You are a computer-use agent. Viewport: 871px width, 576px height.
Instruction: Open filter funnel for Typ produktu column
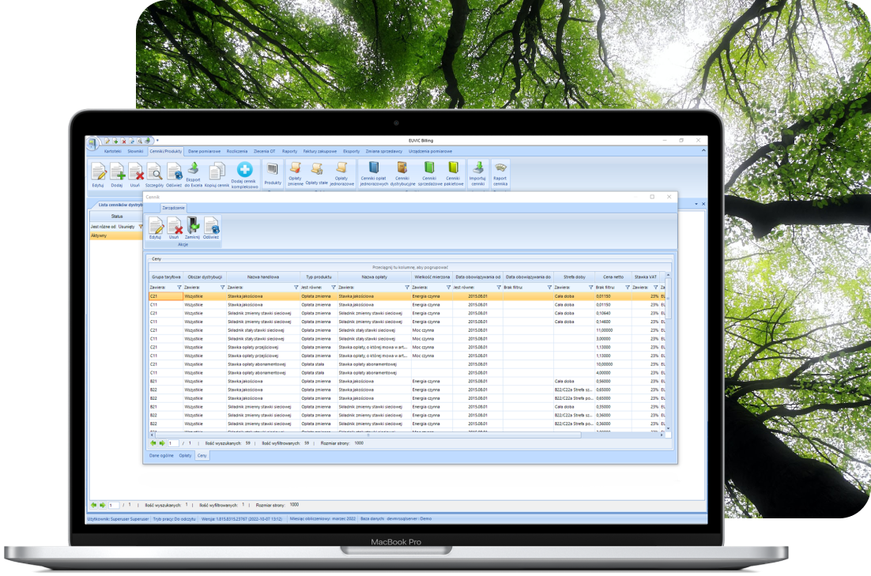coord(334,287)
